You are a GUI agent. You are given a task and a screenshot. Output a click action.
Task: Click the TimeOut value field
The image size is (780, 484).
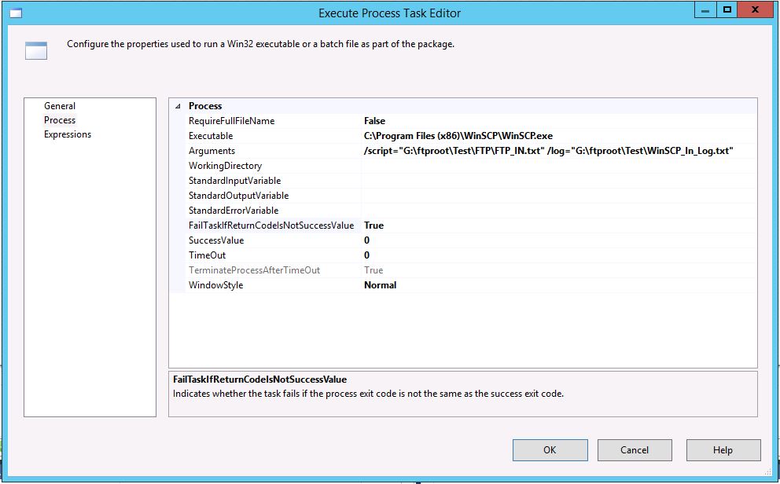(557, 255)
